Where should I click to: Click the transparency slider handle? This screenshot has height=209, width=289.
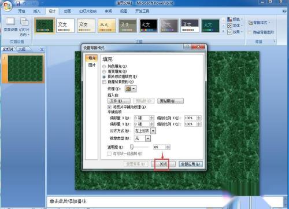click(132, 147)
